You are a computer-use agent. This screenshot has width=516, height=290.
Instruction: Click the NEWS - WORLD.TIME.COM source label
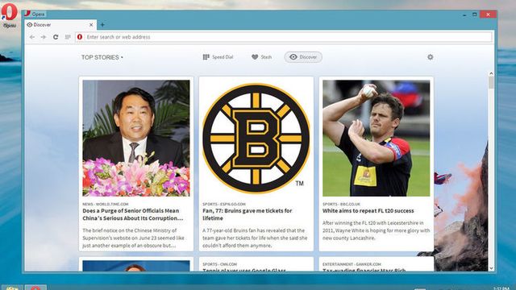pyautogui.click(x=106, y=204)
